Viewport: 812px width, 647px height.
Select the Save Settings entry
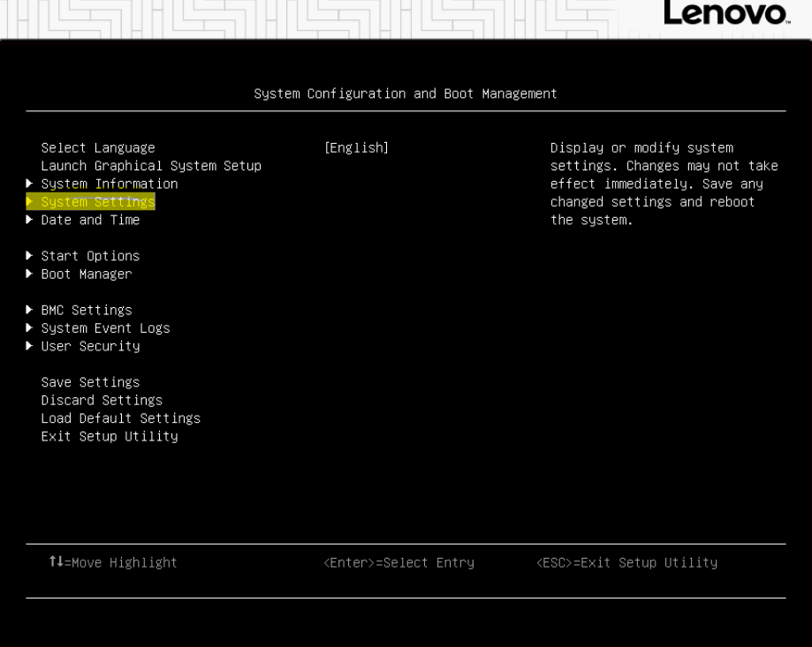tap(90, 382)
